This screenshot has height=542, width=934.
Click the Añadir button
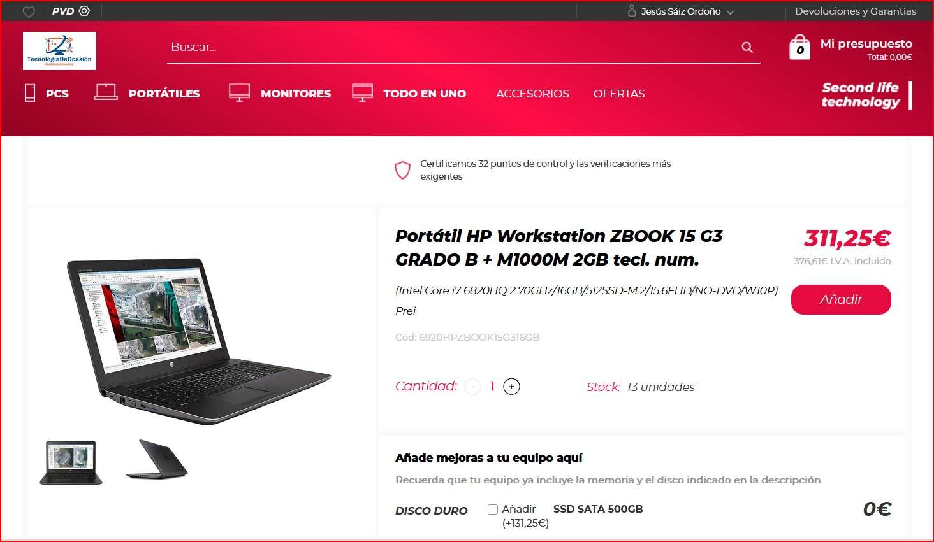tap(841, 299)
